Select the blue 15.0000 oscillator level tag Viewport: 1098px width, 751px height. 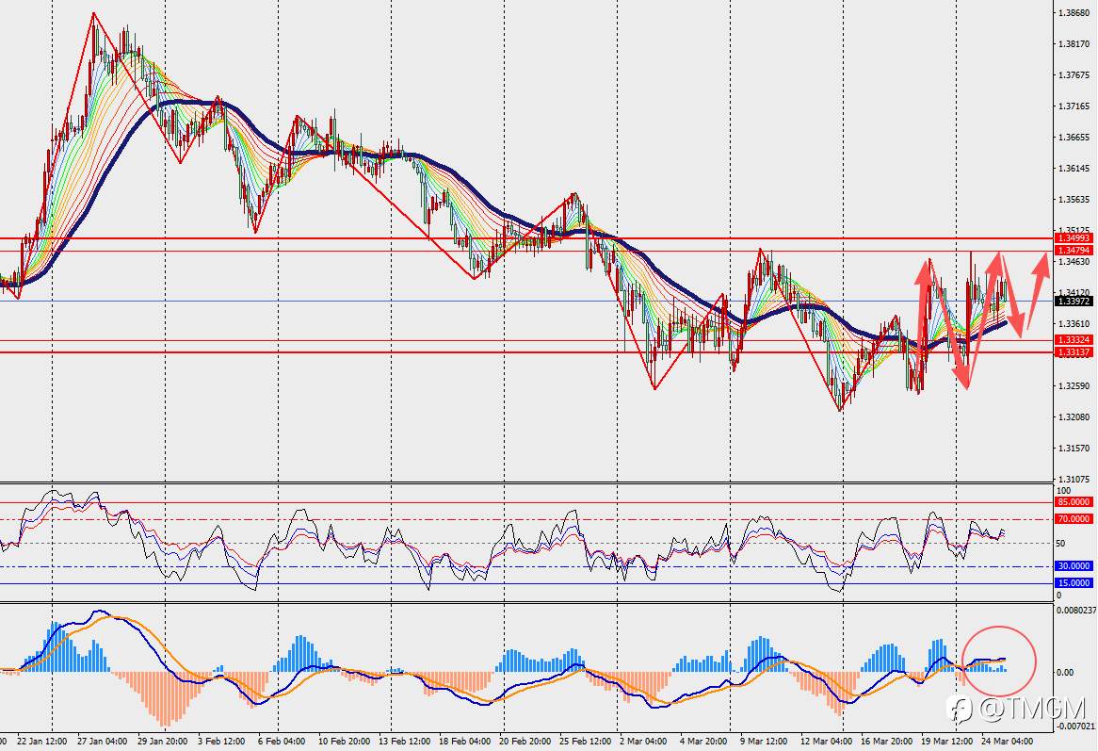click(x=1074, y=583)
